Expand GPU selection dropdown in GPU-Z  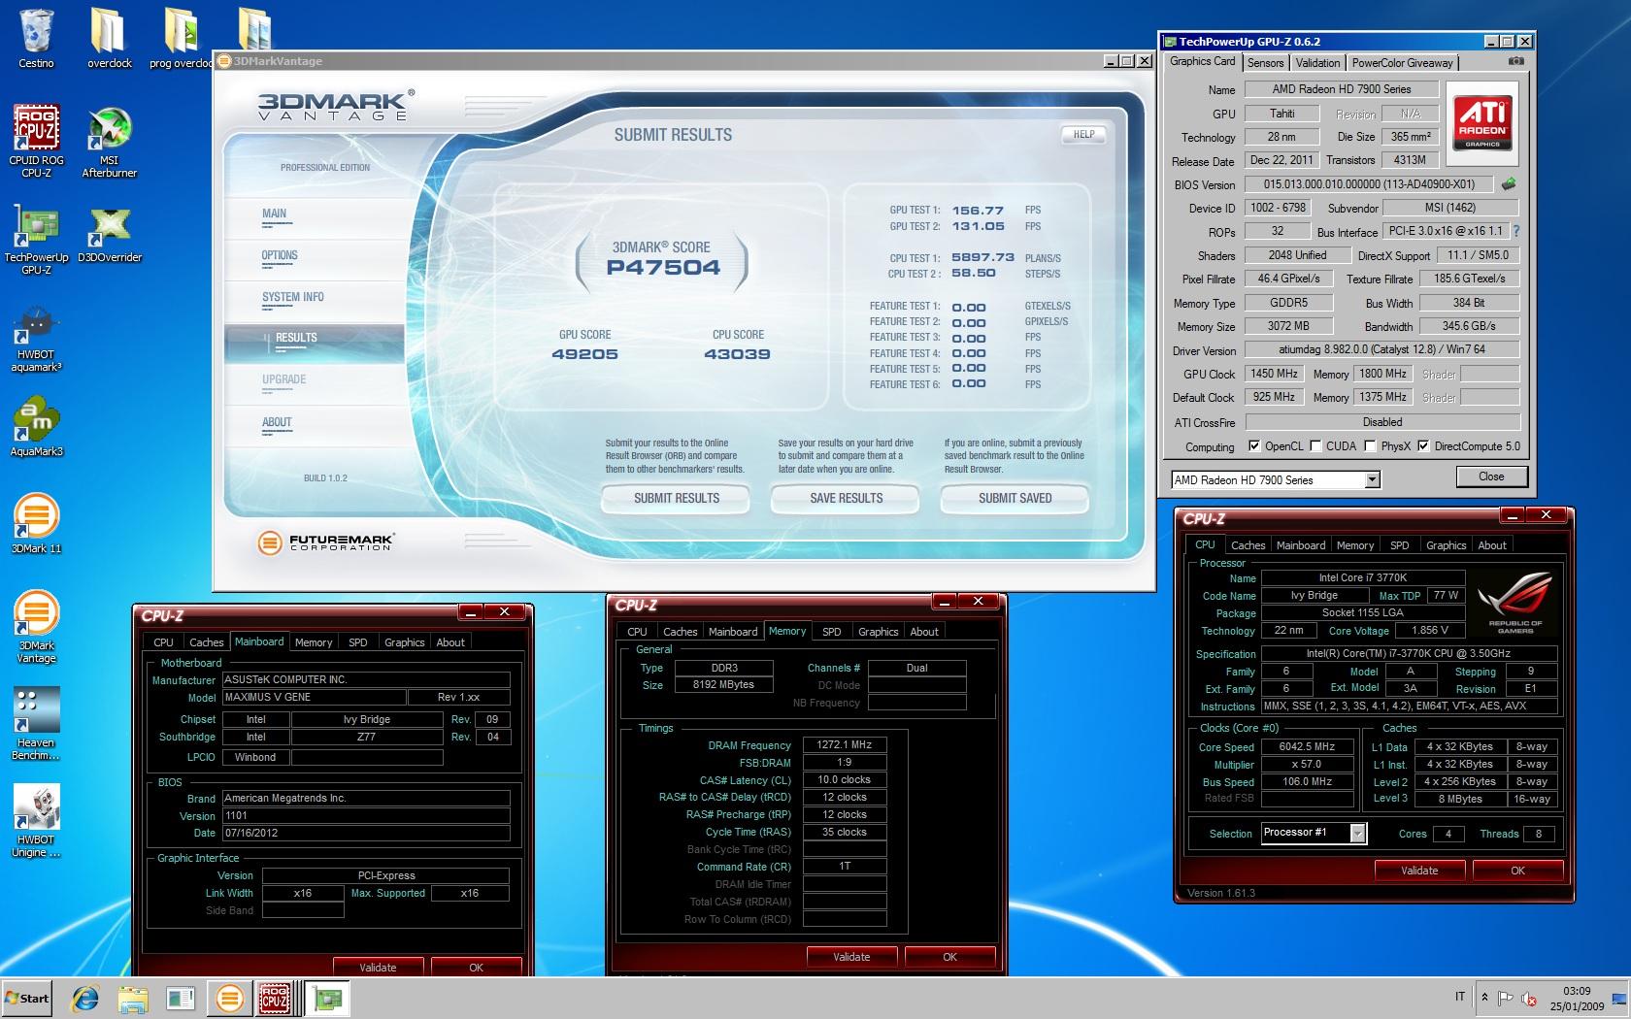pyautogui.click(x=1372, y=479)
